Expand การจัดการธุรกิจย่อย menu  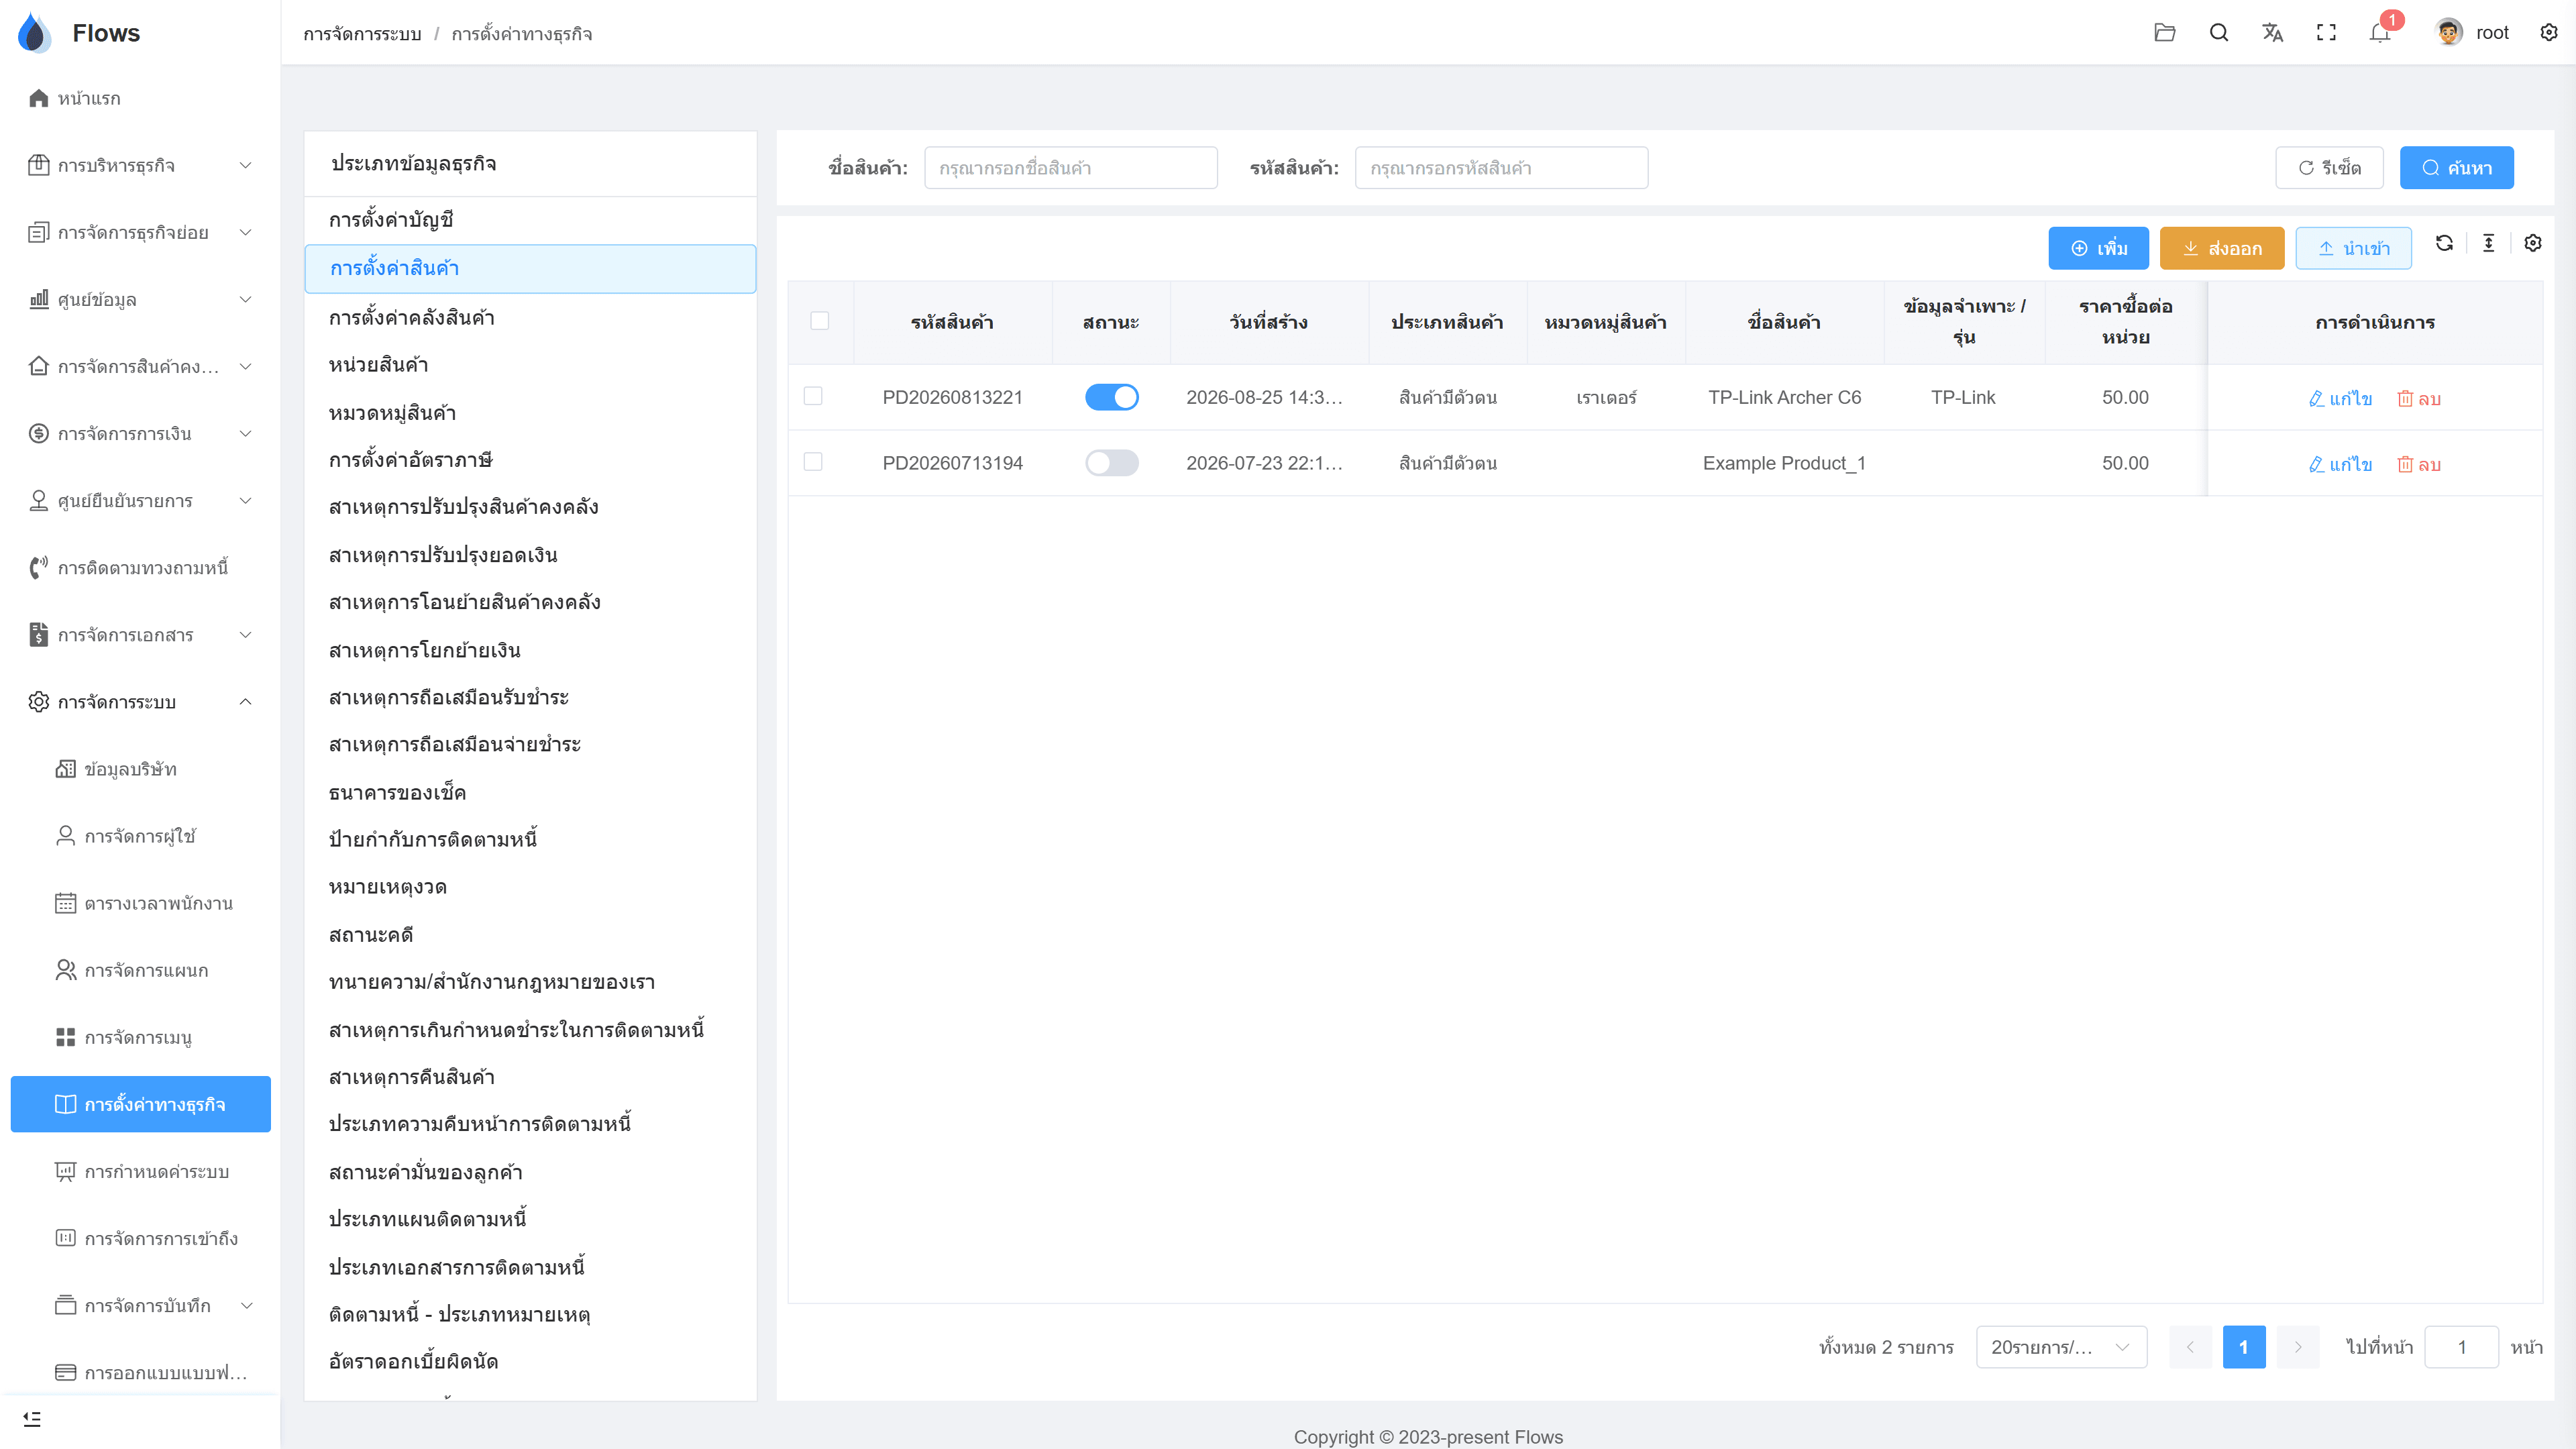[x=140, y=232]
